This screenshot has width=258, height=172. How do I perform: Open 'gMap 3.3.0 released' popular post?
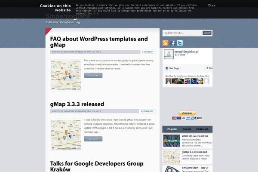(194, 152)
